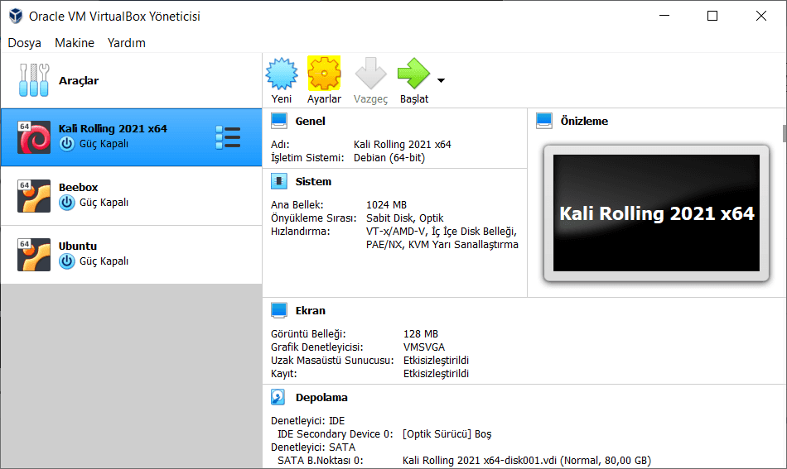This screenshot has width=787, height=469.
Task: Open the Makine menu
Action: [75, 43]
